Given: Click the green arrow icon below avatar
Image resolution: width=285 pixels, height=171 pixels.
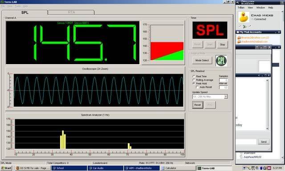Looking at the screenshot, I should pos(245,27).
